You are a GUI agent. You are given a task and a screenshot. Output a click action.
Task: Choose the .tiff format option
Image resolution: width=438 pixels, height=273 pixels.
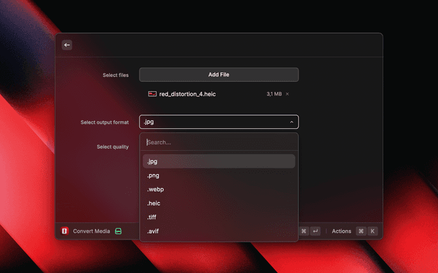(x=219, y=217)
